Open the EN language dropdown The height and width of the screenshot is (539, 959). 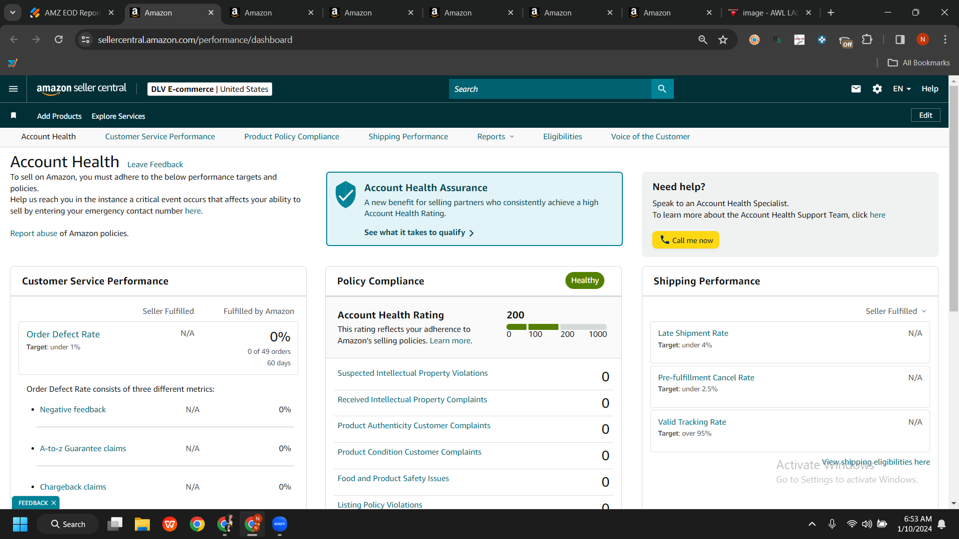click(902, 89)
